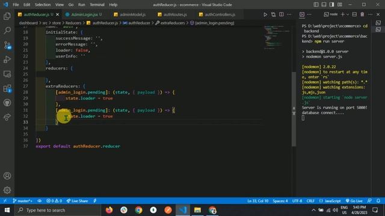Open errors and warnings count in status bar
The image size is (385, 216).
(x=54, y=201)
